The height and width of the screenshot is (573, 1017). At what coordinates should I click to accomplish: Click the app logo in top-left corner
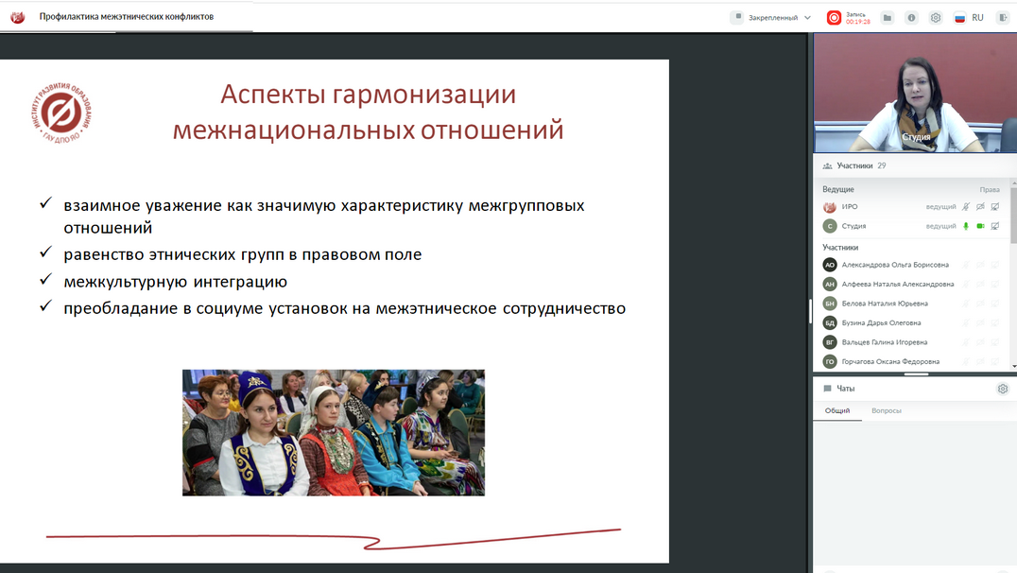tap(17, 17)
